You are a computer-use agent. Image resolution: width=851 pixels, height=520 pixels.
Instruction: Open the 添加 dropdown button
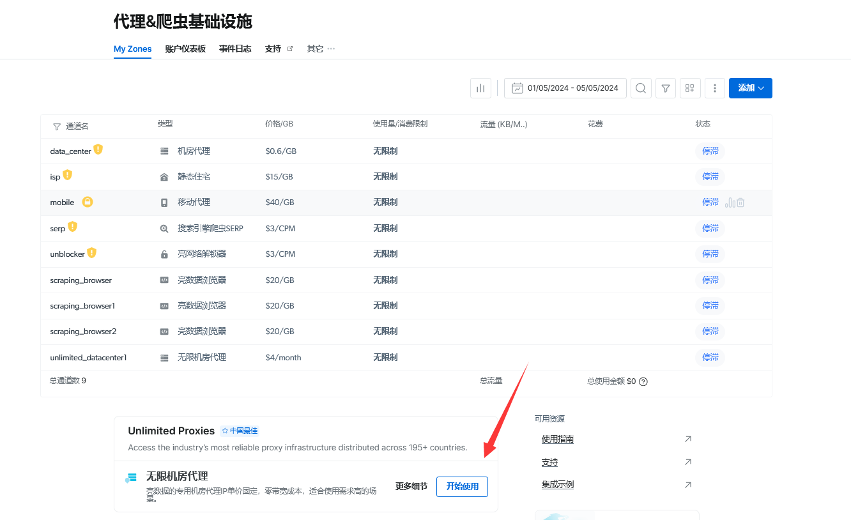pos(751,88)
